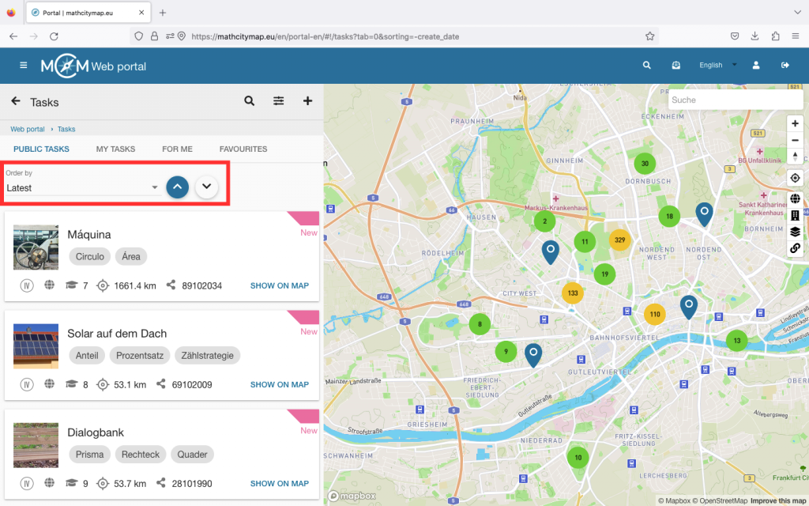
Task: Click the Web portal breadcrumb link
Action: coord(28,129)
